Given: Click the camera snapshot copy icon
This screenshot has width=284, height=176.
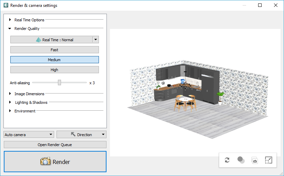Looking at the screenshot, I should pos(254,160).
